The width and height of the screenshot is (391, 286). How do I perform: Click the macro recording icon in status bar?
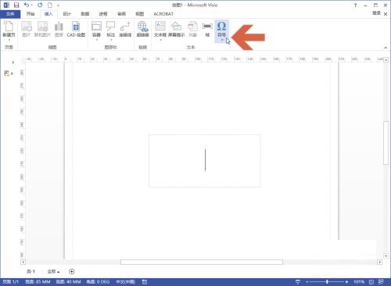pos(145,281)
